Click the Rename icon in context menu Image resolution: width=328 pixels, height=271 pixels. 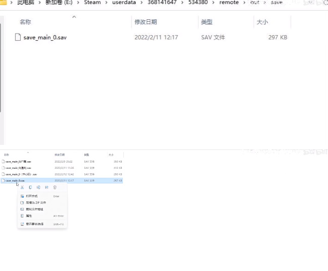(39, 188)
